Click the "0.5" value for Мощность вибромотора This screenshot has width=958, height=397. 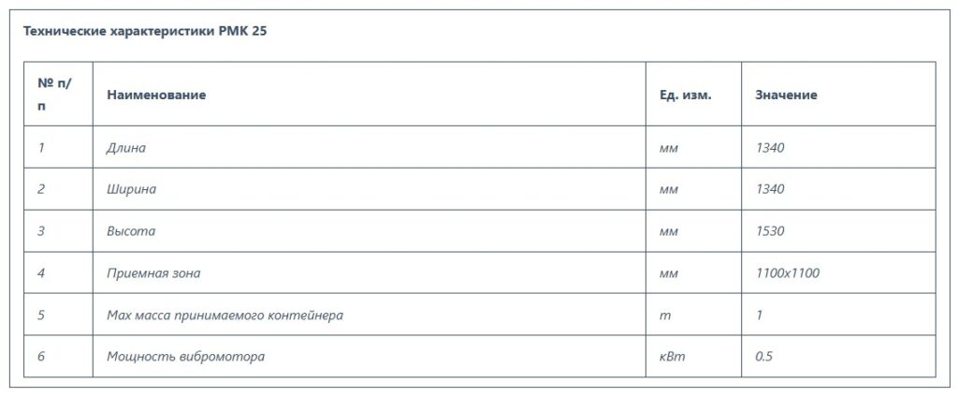pyautogui.click(x=763, y=357)
